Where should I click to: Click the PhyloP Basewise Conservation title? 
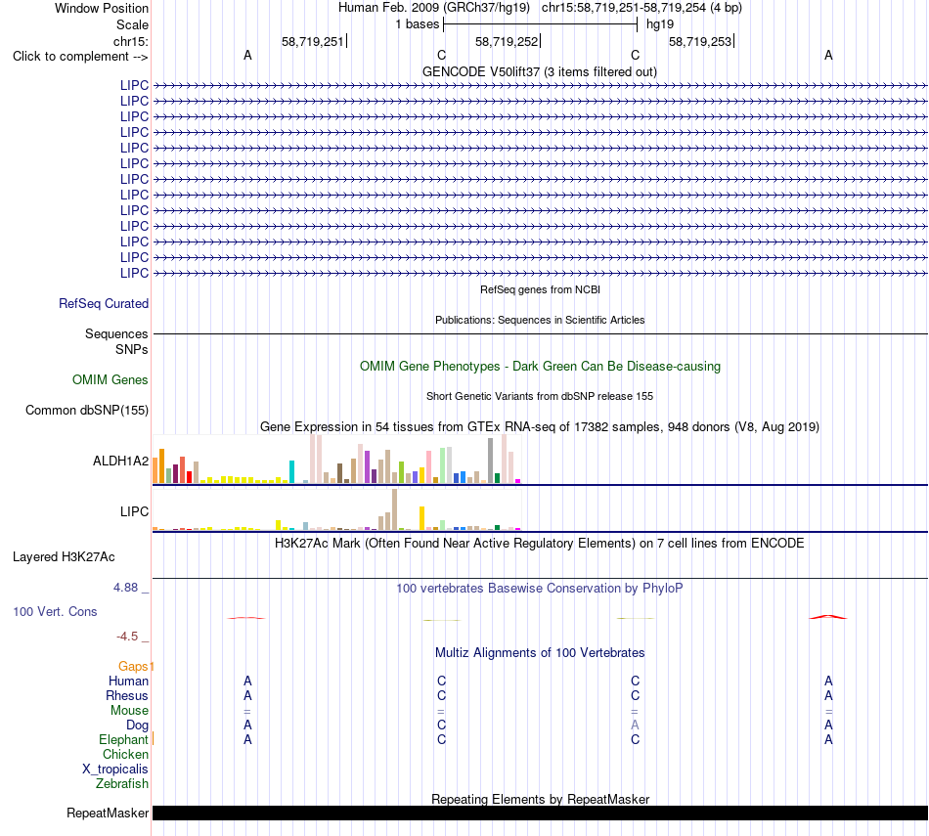click(539, 589)
